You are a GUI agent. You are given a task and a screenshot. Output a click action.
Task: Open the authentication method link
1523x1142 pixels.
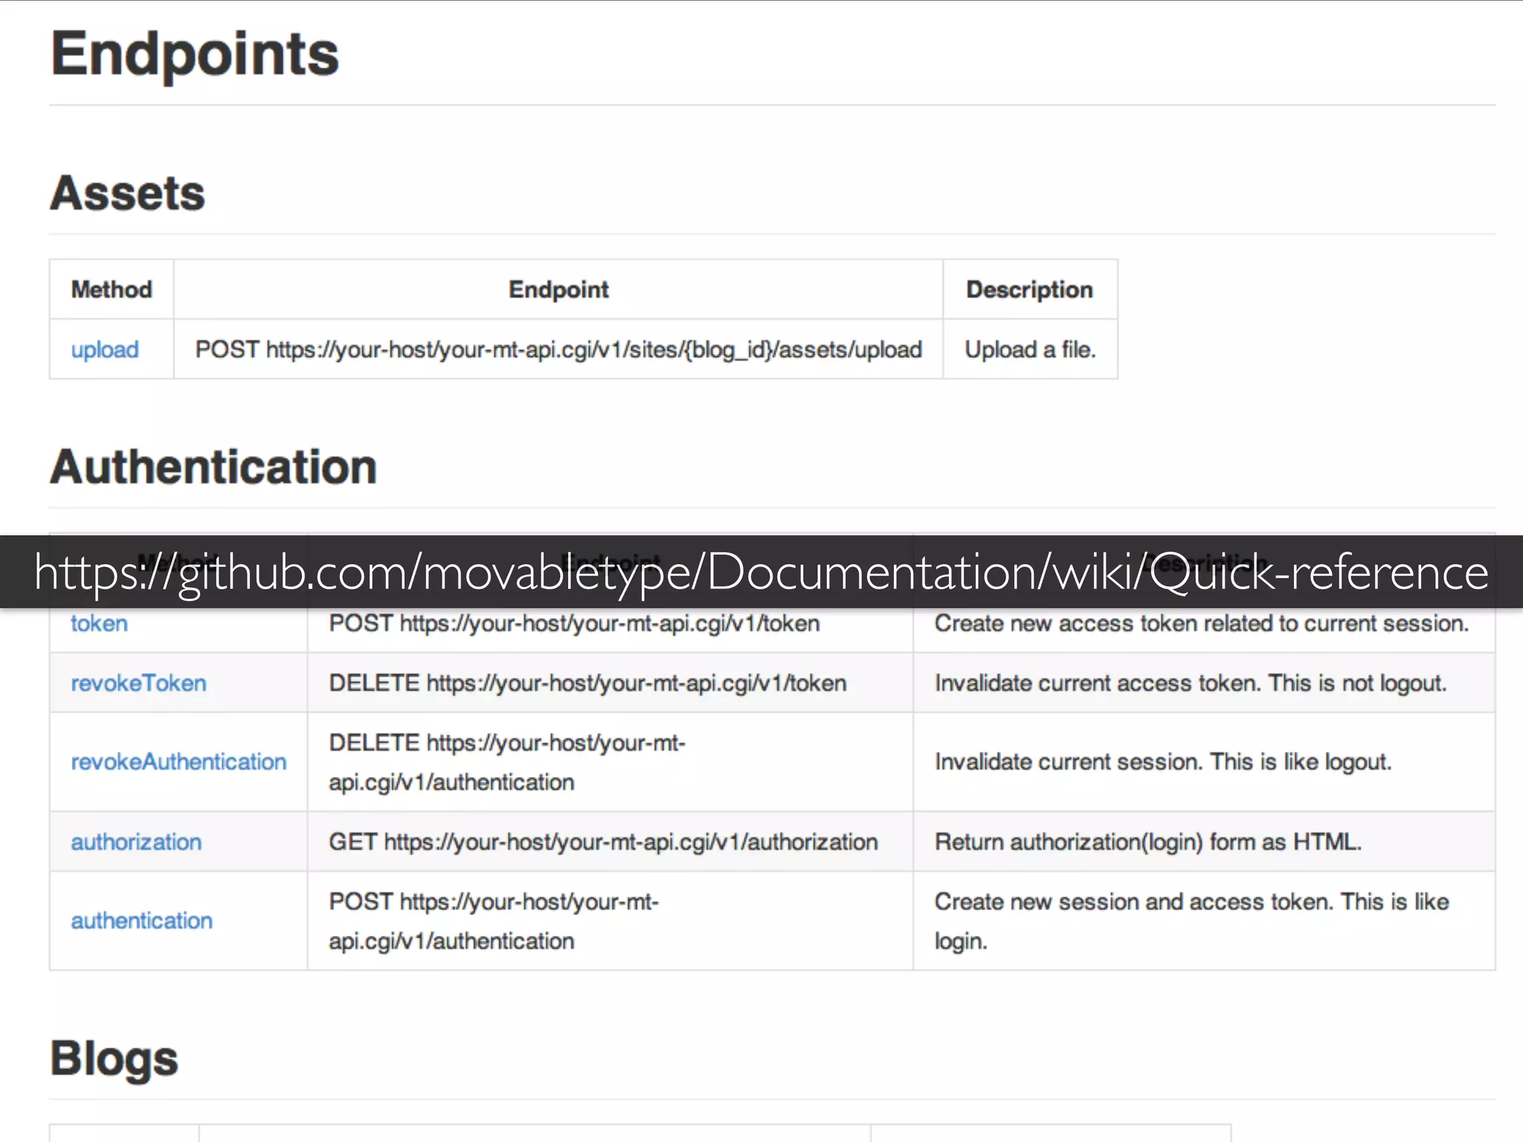pos(141,920)
